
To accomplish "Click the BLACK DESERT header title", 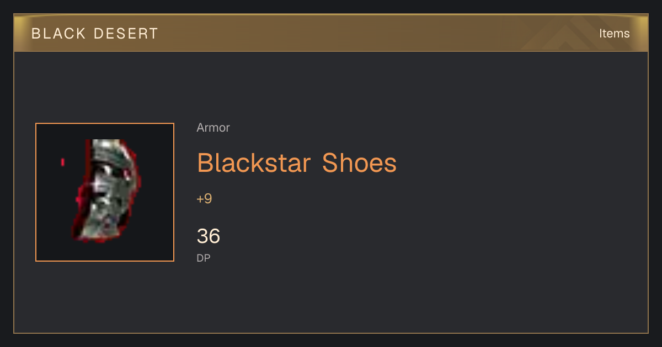I will point(95,34).
